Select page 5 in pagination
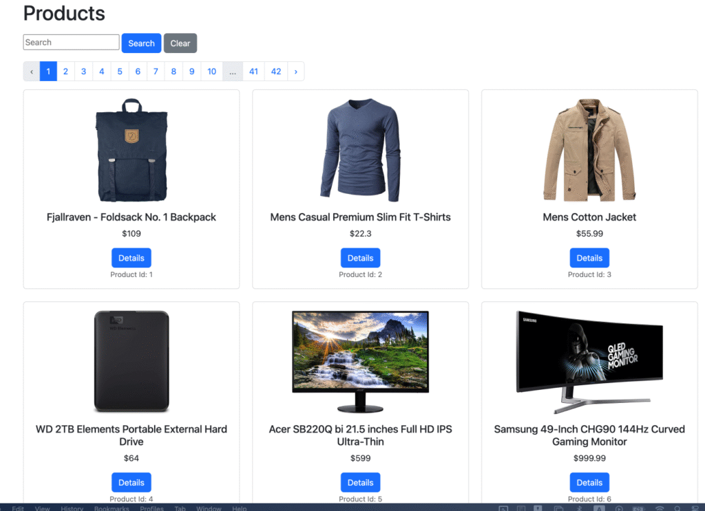The height and width of the screenshot is (511, 705). (x=120, y=72)
